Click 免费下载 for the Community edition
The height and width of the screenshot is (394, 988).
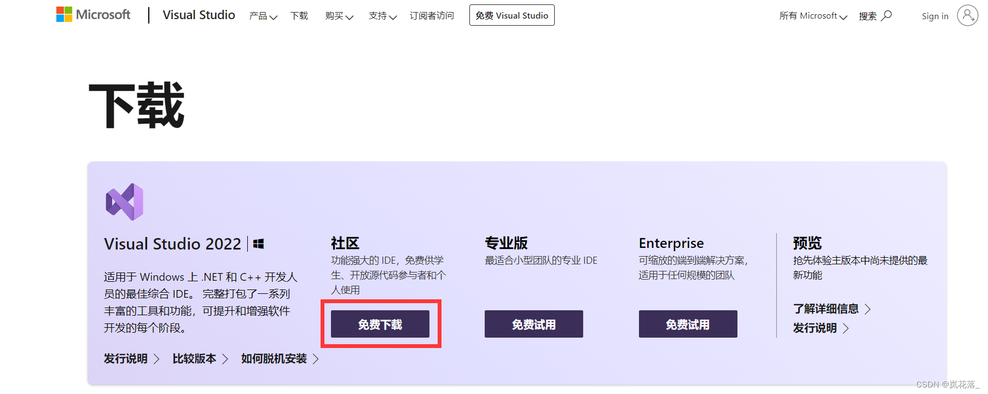(x=380, y=324)
